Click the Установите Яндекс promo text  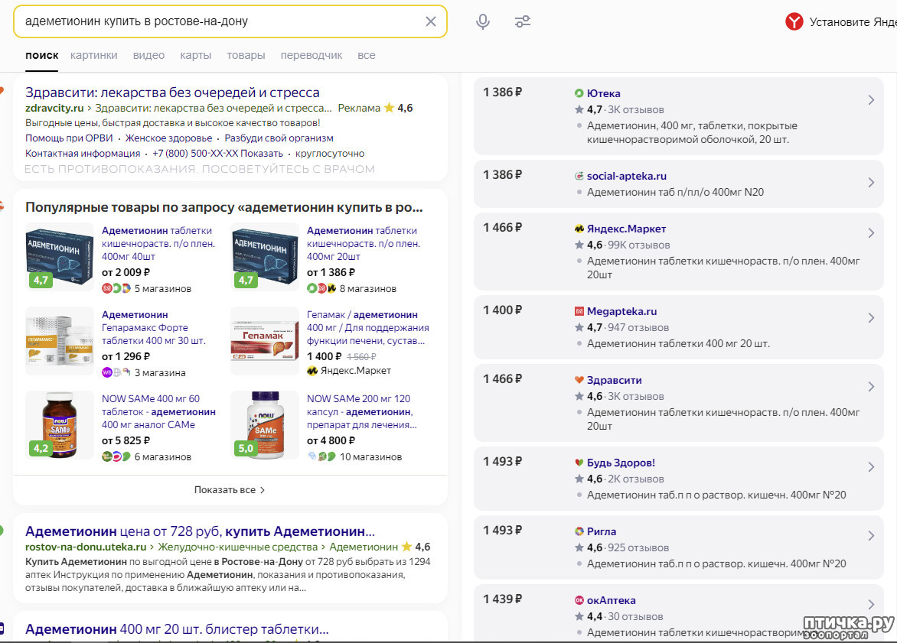pos(853,21)
